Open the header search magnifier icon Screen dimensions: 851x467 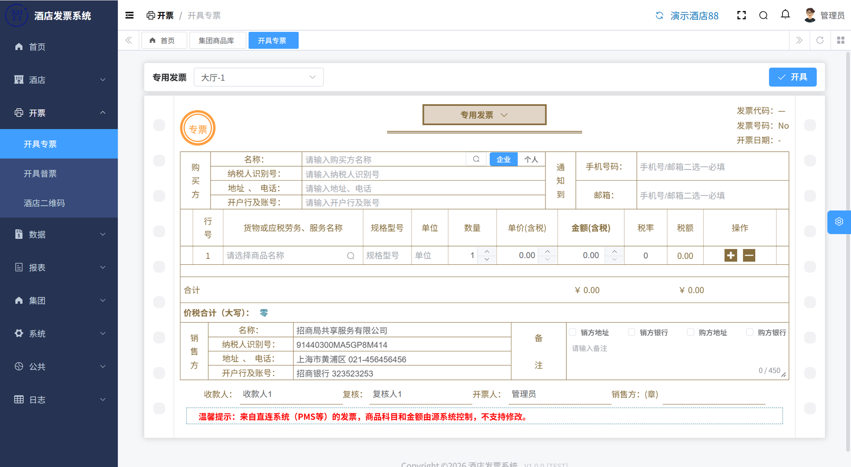pyautogui.click(x=763, y=16)
